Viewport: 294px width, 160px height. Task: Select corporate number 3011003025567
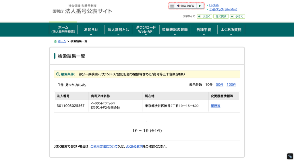[x=71, y=106]
